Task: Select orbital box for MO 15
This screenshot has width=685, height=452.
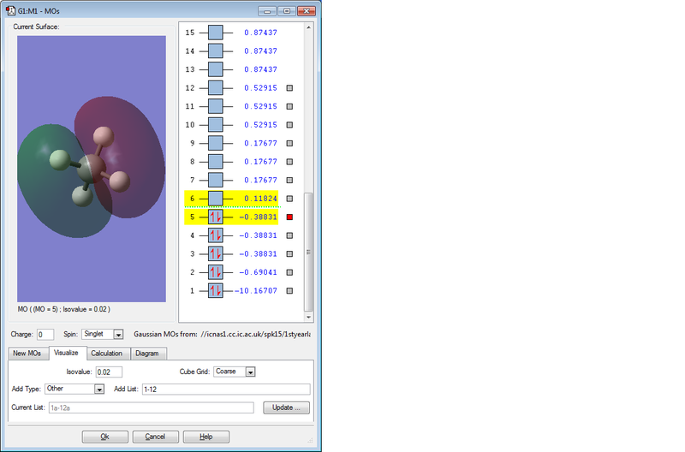Action: pos(216,33)
